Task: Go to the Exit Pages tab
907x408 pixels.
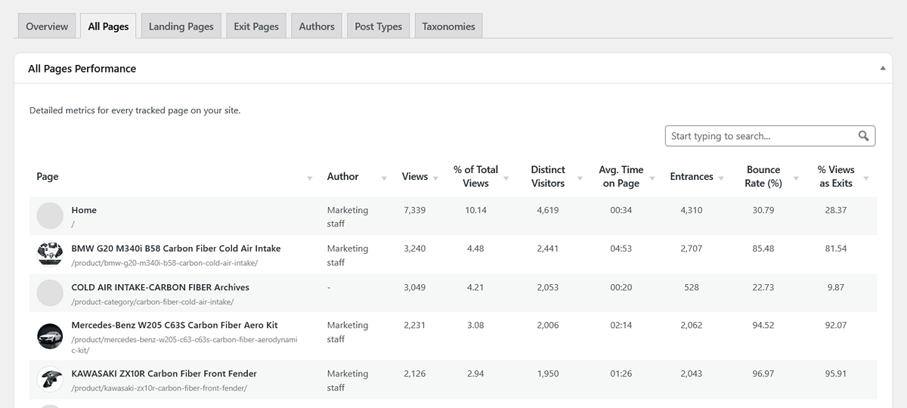Action: pyautogui.click(x=256, y=26)
